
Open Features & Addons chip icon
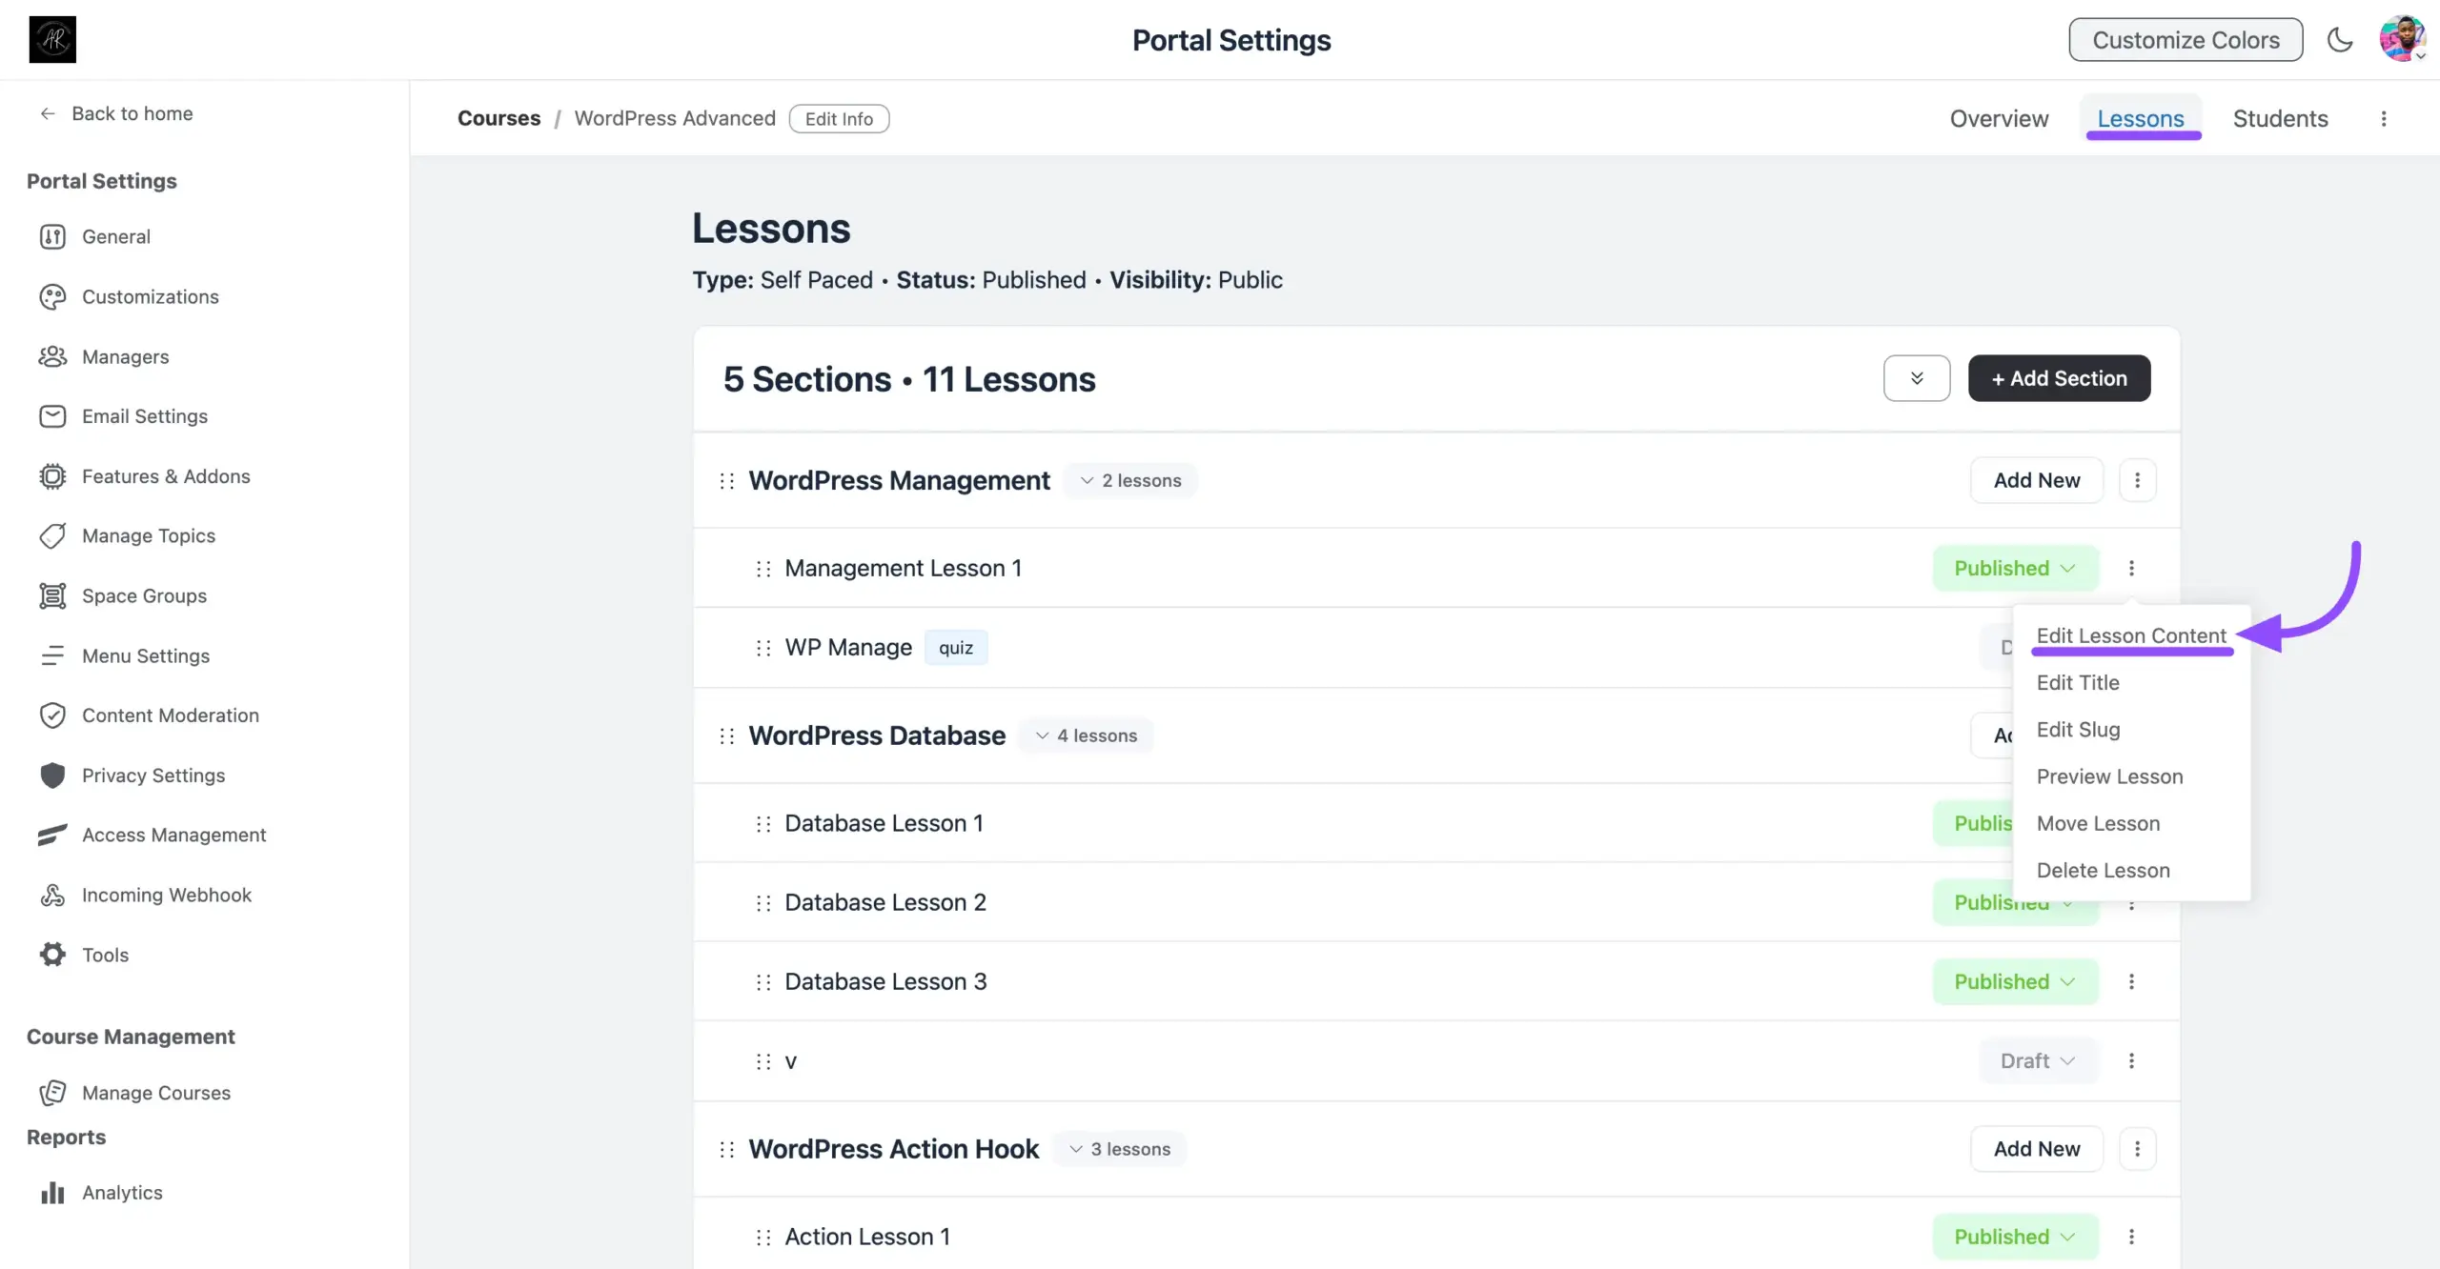[52, 476]
